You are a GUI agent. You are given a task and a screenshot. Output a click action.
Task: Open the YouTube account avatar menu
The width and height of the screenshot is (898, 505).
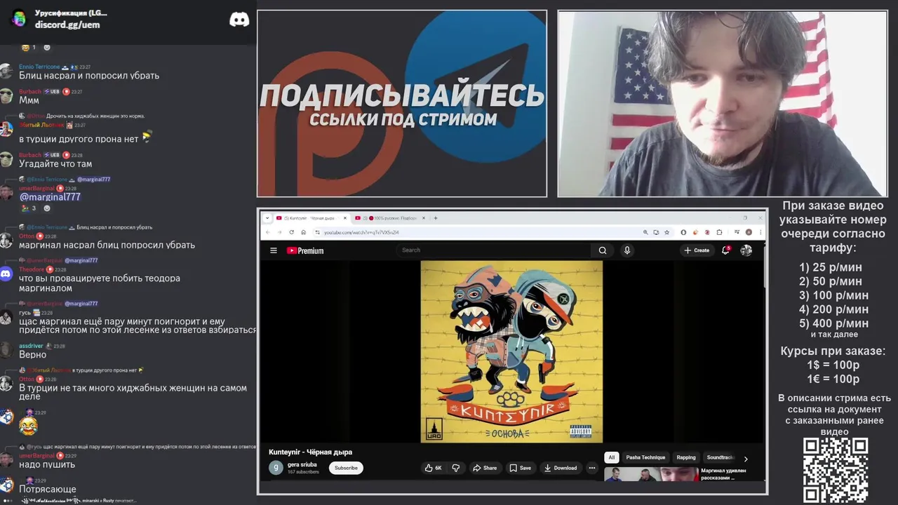[x=746, y=250]
